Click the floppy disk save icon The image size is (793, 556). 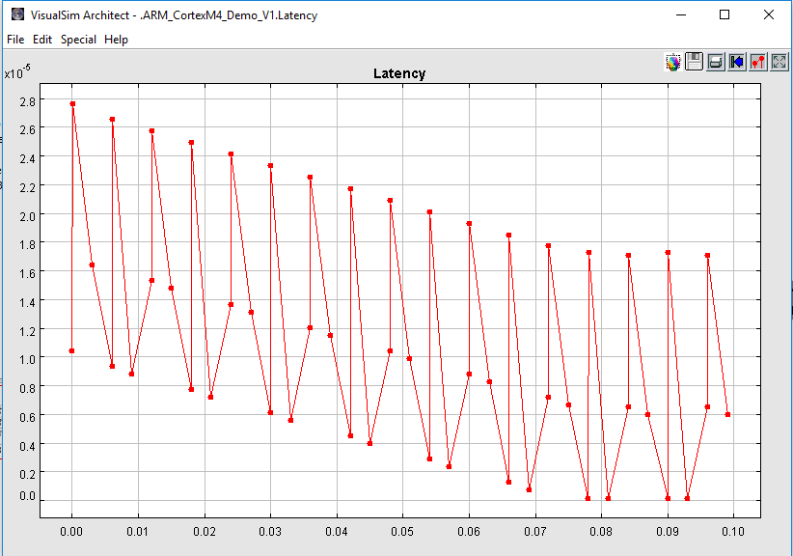694,62
